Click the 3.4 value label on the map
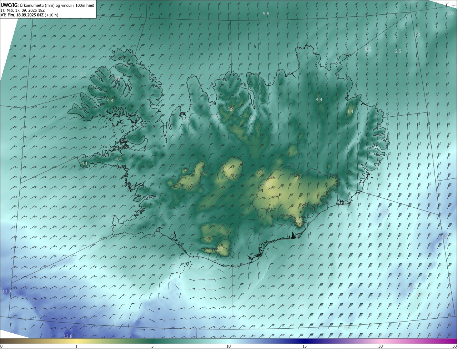Image resolution: width=457 pixels, height=349 pixels. pos(350,112)
